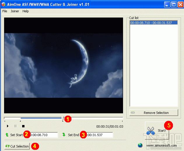The width and height of the screenshot is (184, 151).
Task: Click the globe icon beside website link
Action: pyautogui.click(x=140, y=145)
